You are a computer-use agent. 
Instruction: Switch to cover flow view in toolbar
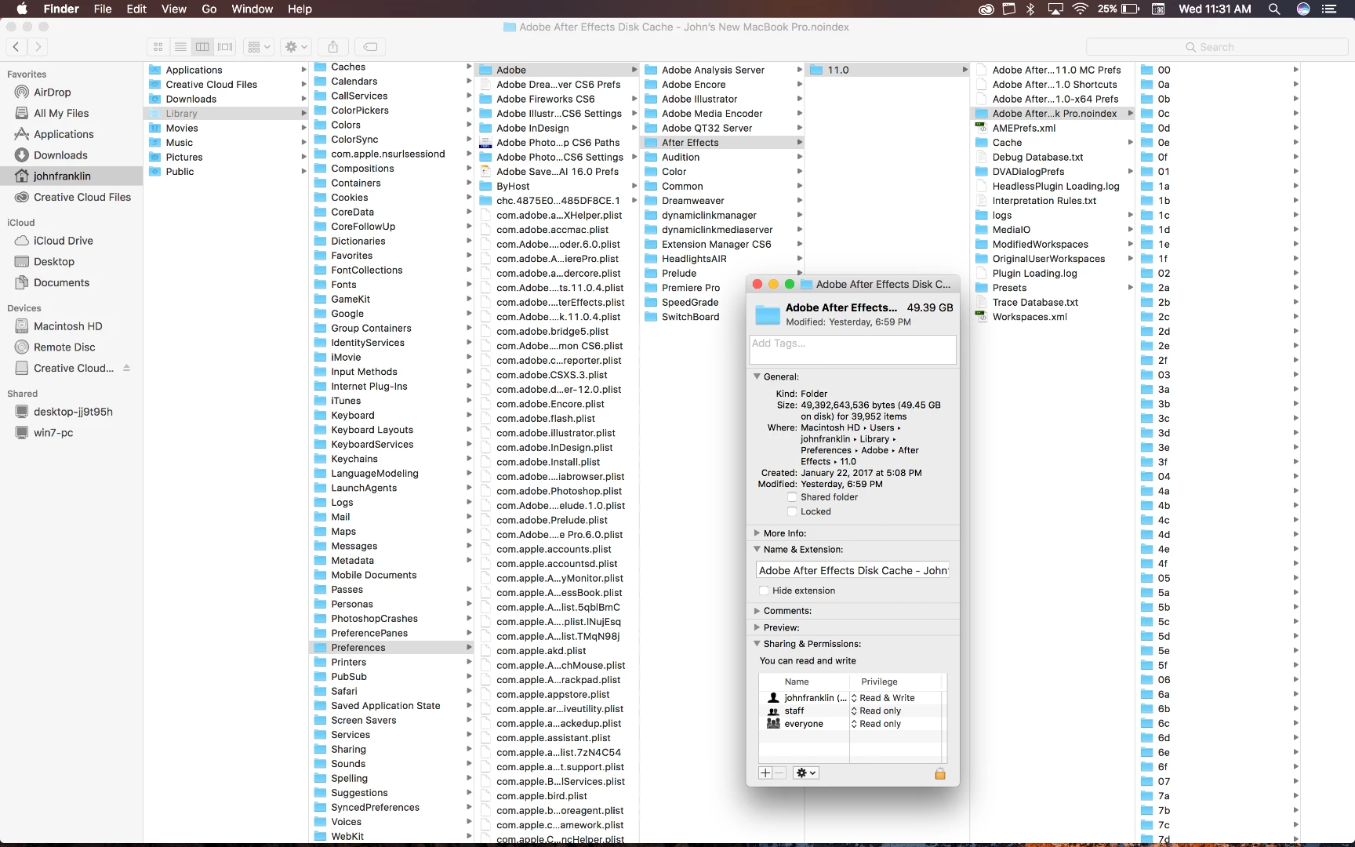point(225,47)
